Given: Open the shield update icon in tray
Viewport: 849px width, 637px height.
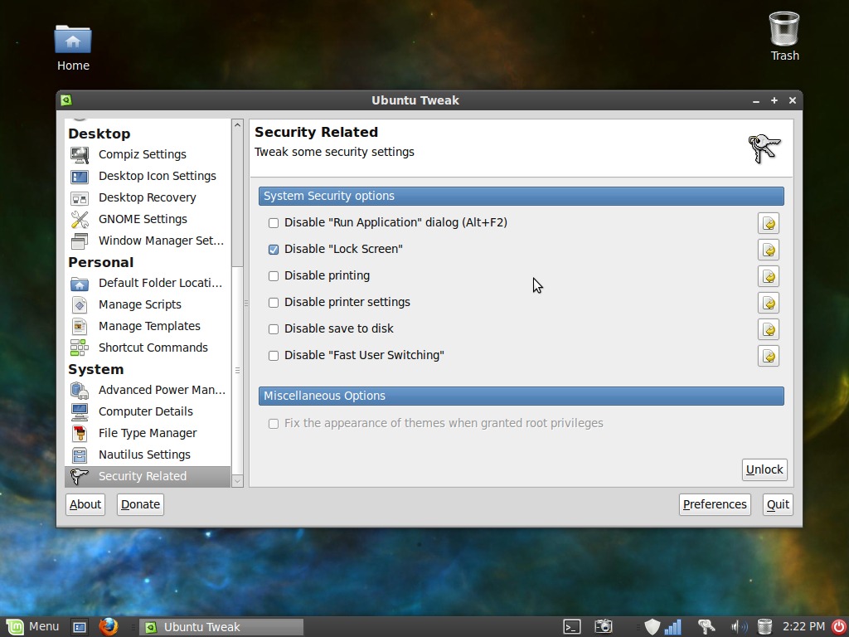Looking at the screenshot, I should (653, 627).
